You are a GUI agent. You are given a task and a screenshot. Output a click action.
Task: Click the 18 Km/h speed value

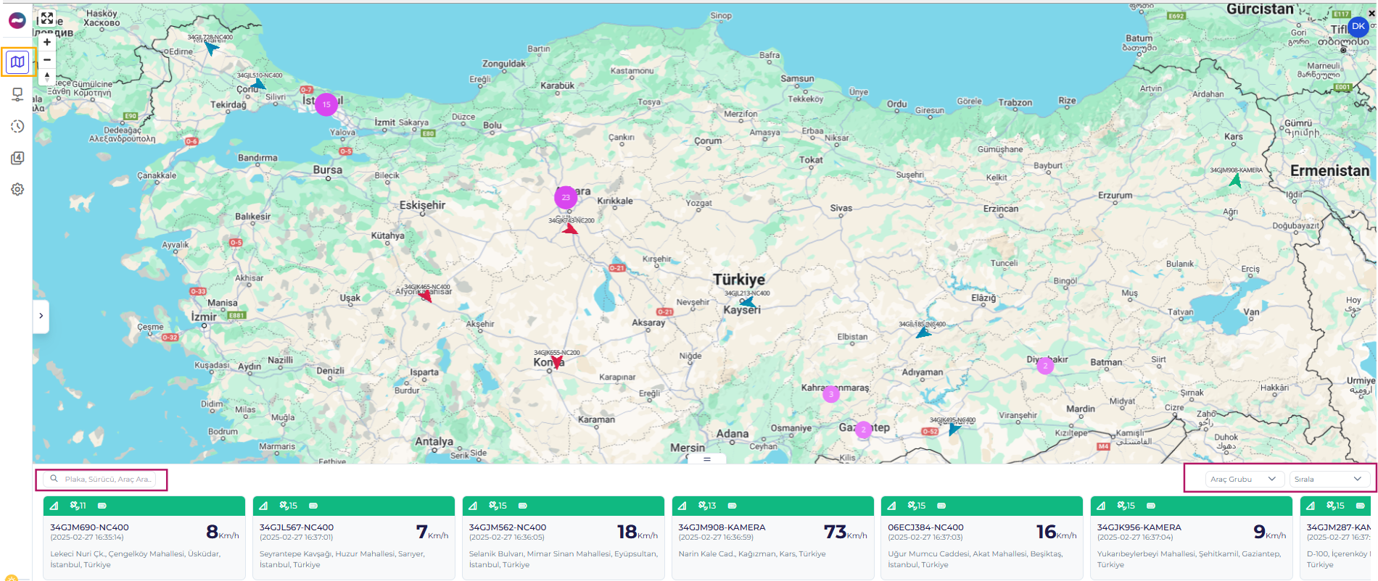pos(638,532)
